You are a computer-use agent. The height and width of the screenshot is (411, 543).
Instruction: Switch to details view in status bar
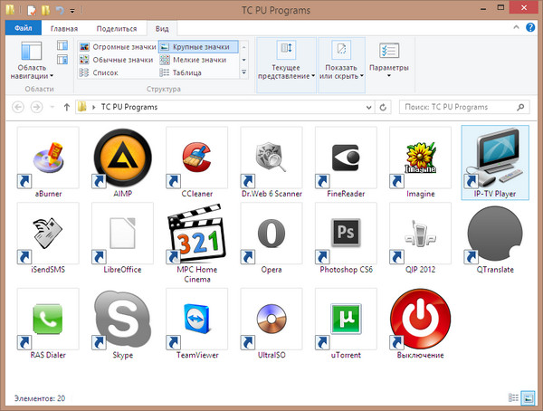[514, 398]
